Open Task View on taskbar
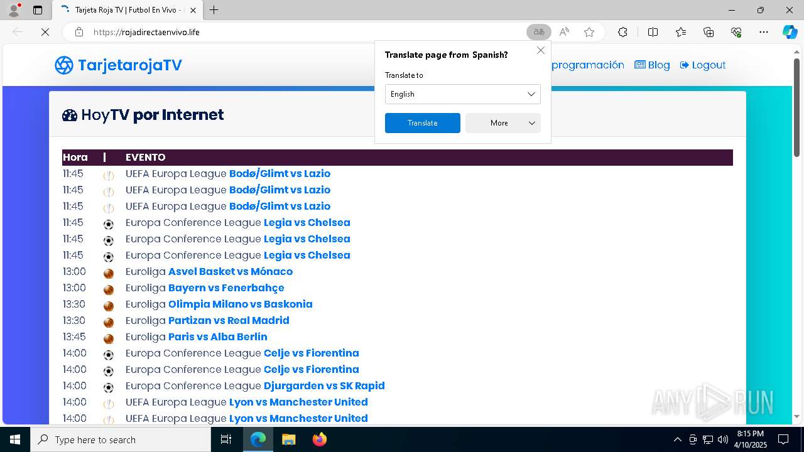This screenshot has height=452, width=804. 226,439
